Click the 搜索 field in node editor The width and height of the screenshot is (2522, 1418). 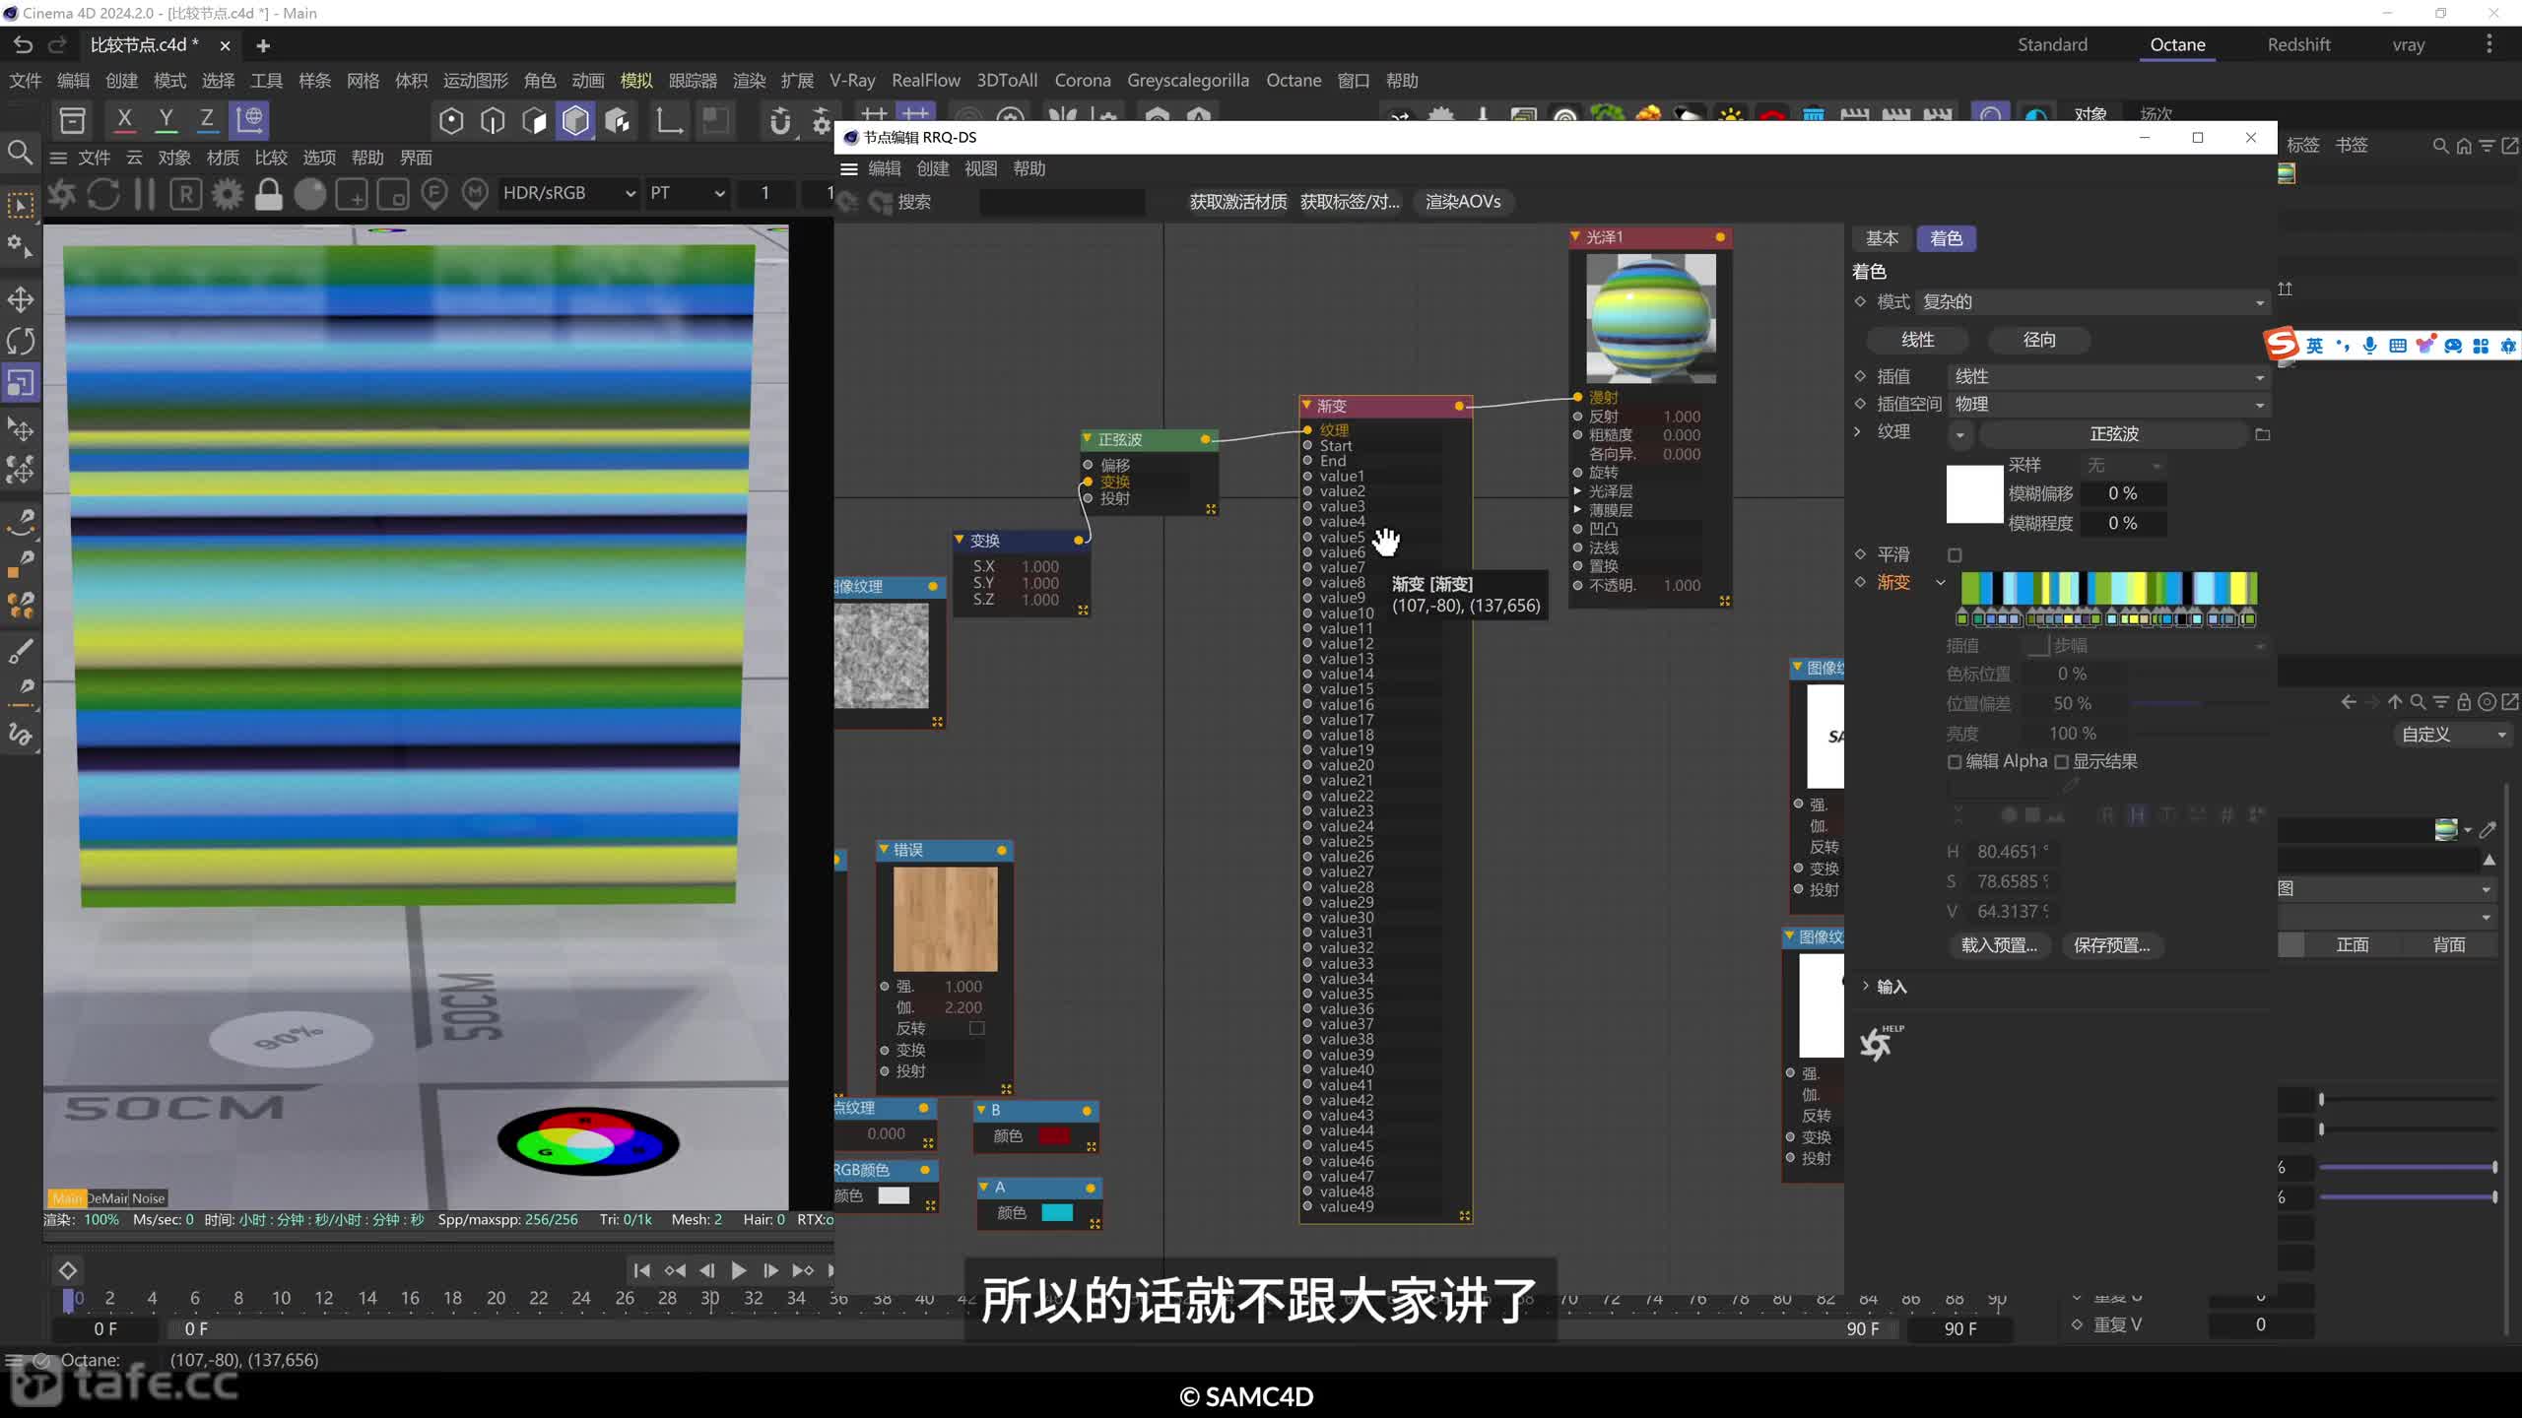1062,202
